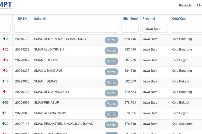202x134 pixels.
Task: Expand More for SMAS BPK 1 PENABUR BANDUNG
Action: (x=112, y=40)
